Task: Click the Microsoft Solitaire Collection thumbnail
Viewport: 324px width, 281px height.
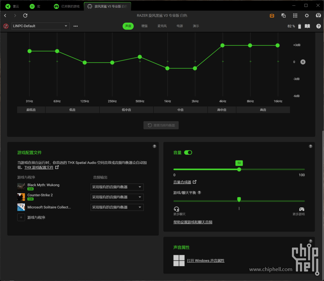Action: pyautogui.click(x=21, y=207)
